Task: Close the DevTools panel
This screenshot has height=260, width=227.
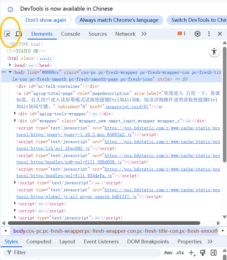Action: coord(220,34)
